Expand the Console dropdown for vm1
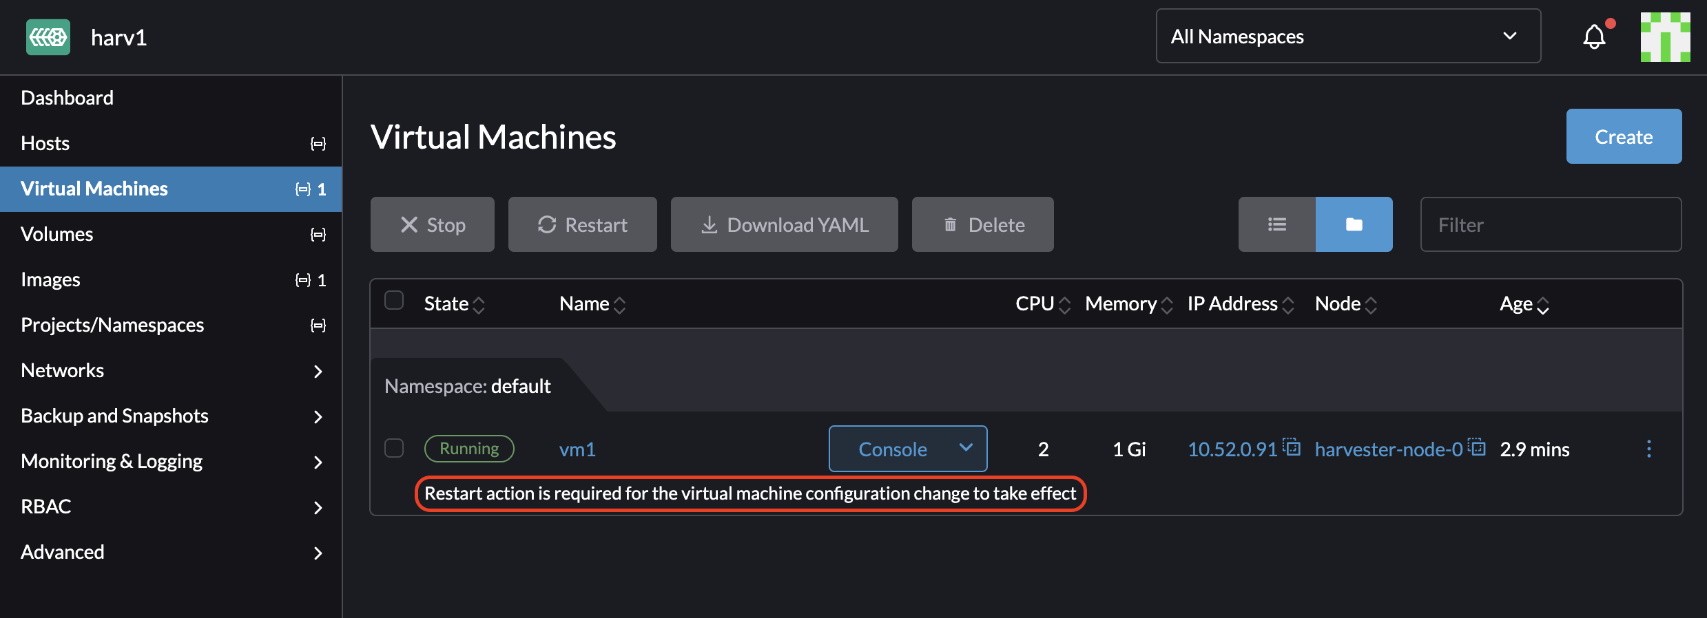Viewport: 1707px width, 618px height. [966, 449]
